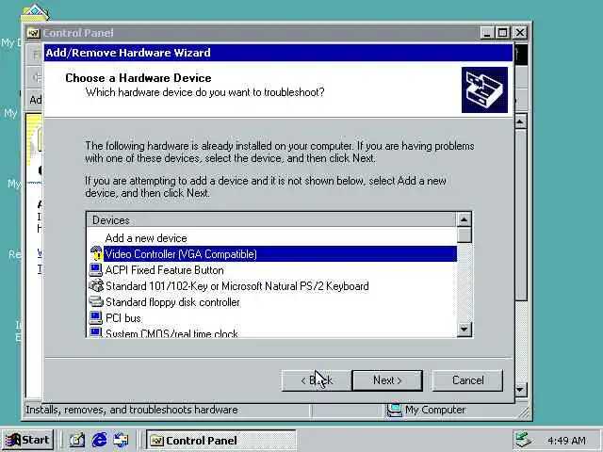Click the device list scroll down arrow
Viewport: 603px width, 452px height.
pos(464,329)
